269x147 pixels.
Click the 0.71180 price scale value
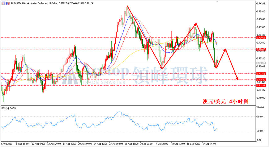[x=261, y=90]
